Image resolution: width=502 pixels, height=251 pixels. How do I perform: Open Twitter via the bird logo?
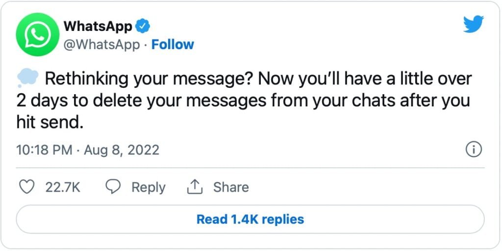coord(474,24)
